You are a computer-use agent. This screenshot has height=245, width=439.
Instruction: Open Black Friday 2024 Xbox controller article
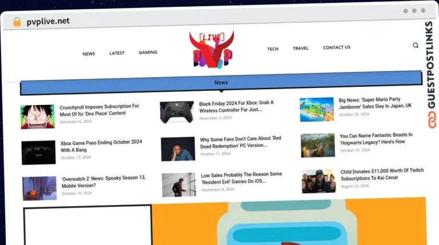pos(236,106)
